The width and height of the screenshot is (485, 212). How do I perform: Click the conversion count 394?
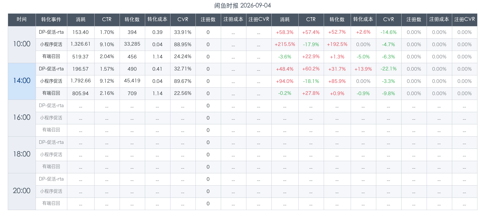tap(132, 32)
